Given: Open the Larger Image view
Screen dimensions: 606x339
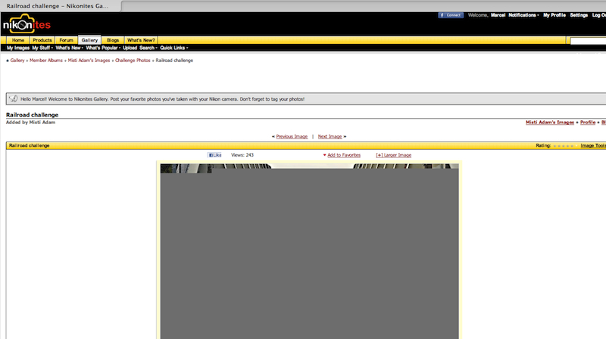Looking at the screenshot, I should pyautogui.click(x=395, y=154).
